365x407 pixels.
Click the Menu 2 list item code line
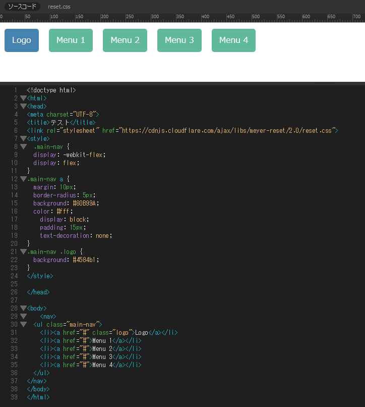91,348
